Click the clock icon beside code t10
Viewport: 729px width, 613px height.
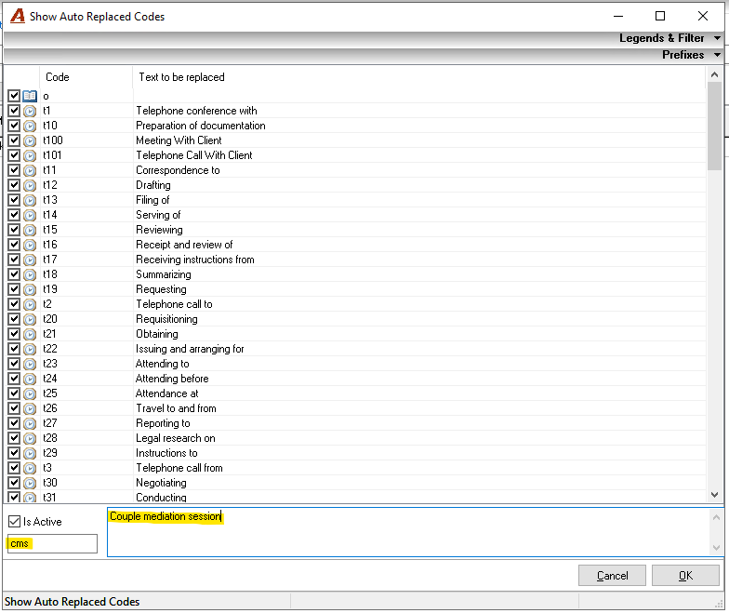coord(30,127)
